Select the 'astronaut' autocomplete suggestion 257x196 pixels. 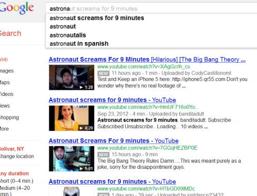tap(63, 27)
